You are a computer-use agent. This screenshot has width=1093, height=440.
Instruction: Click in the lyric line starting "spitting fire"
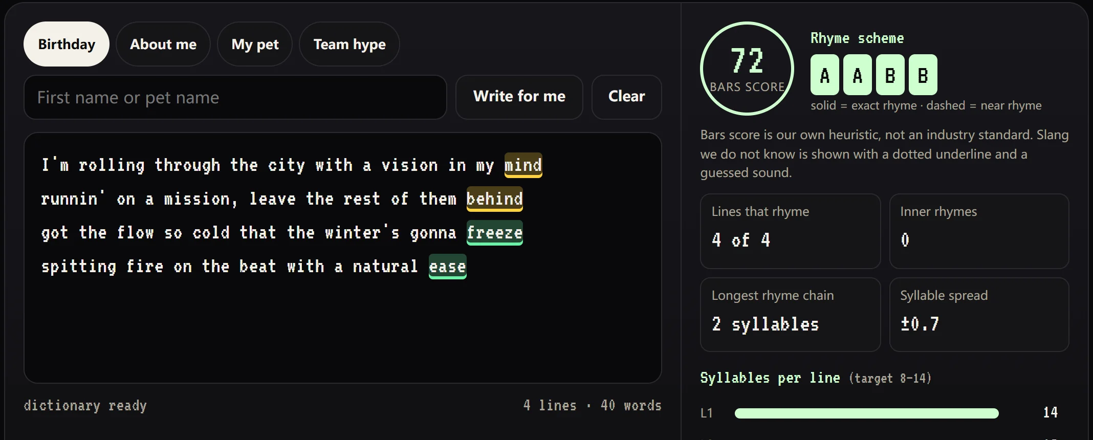(253, 267)
